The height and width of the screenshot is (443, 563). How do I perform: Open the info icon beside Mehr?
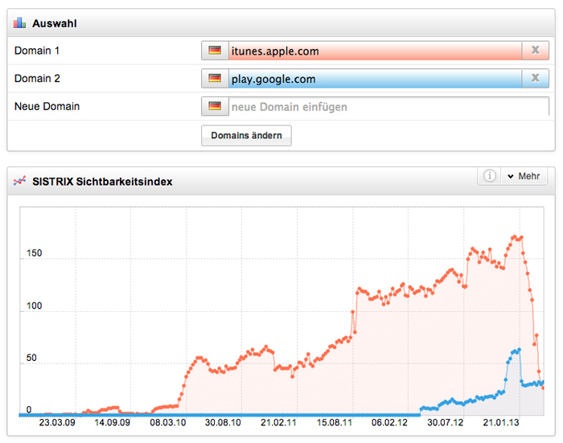(488, 177)
